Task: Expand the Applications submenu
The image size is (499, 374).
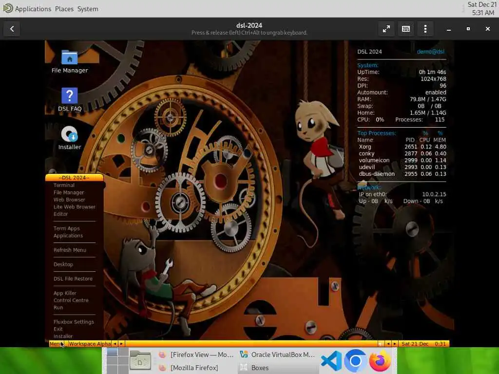Action: pyautogui.click(x=68, y=236)
